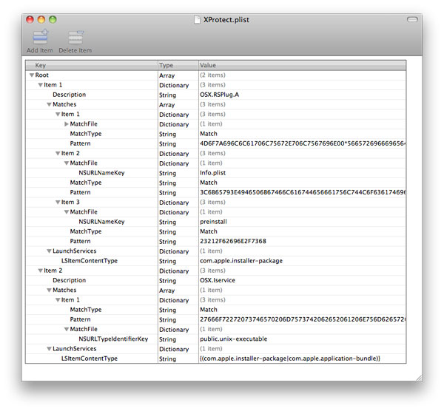Collapse the Root array disclosure triangle
The height and width of the screenshot is (411, 444).
tap(32, 75)
